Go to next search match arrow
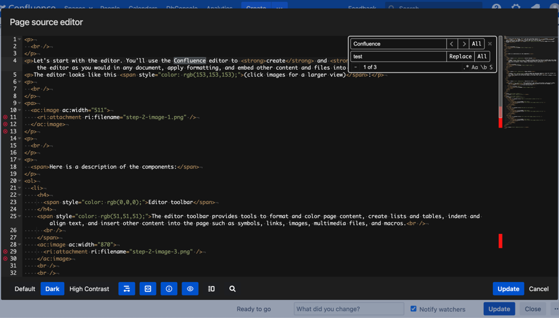 (463, 44)
